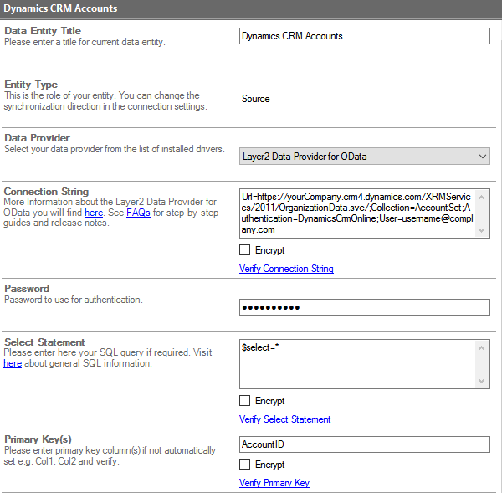Focus the Password input field
The height and width of the screenshot is (493, 502).
[x=364, y=307]
